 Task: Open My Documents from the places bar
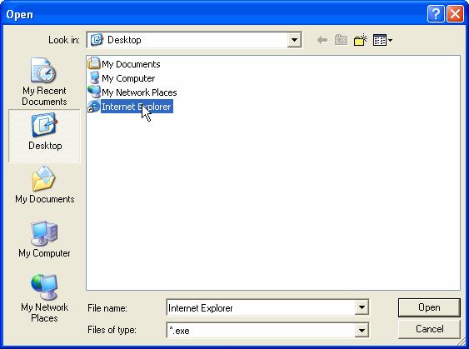point(44,185)
